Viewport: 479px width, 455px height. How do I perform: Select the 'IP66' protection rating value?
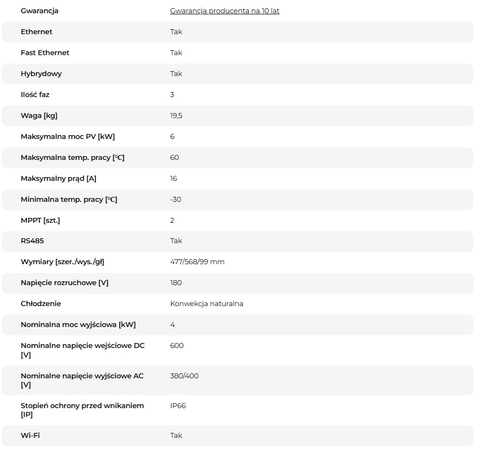coord(178,406)
